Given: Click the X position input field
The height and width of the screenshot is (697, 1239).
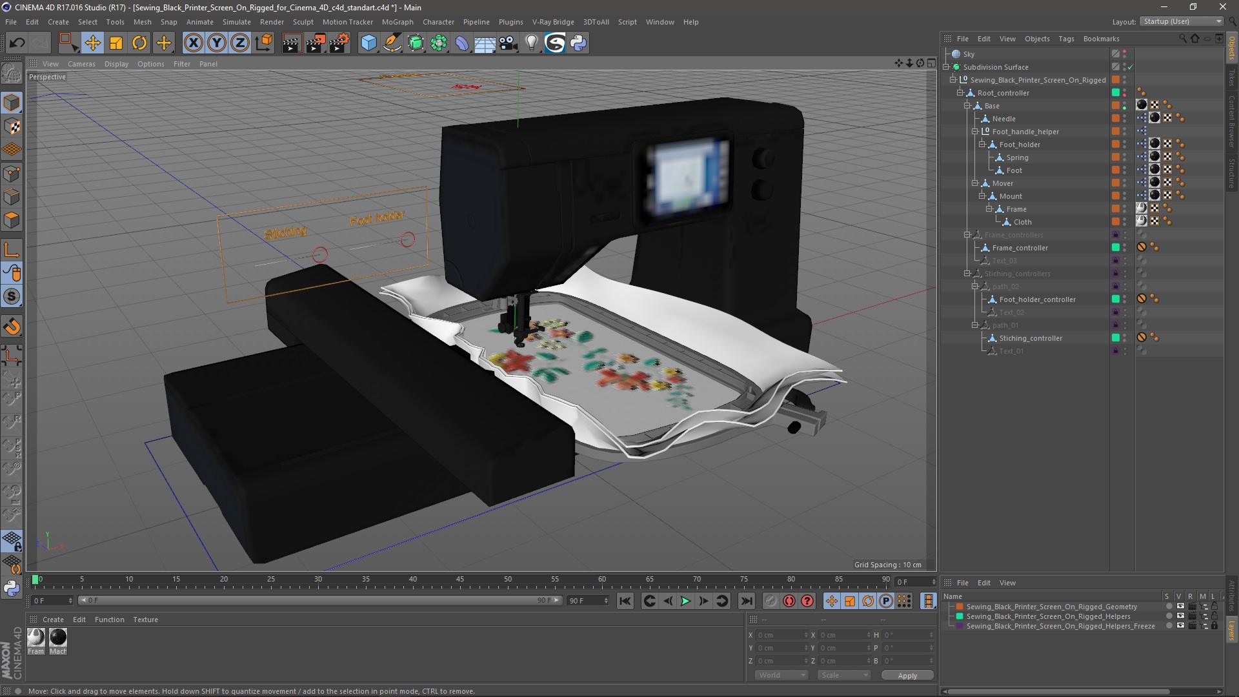Looking at the screenshot, I should (781, 635).
